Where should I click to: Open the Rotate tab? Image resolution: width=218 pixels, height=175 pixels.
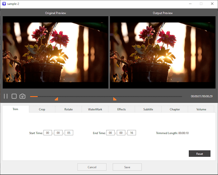pos(69,109)
